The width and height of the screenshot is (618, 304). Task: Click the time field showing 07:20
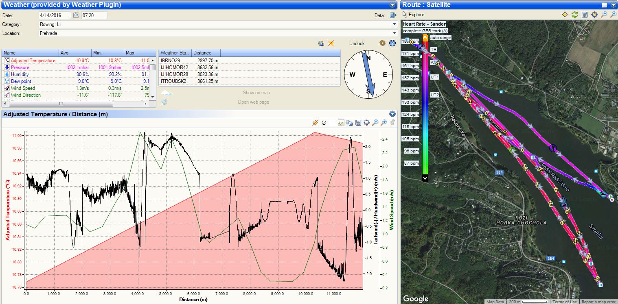point(94,15)
